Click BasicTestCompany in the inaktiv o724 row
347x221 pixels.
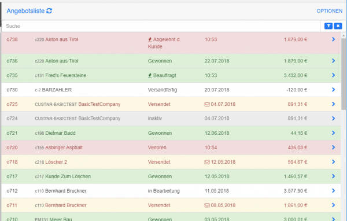click(x=99, y=118)
